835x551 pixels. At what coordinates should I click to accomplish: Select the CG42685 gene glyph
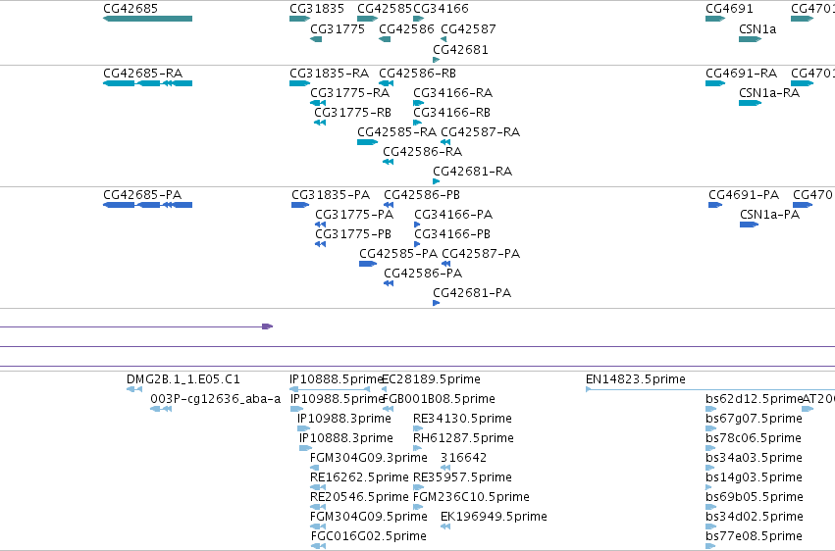[147, 19]
